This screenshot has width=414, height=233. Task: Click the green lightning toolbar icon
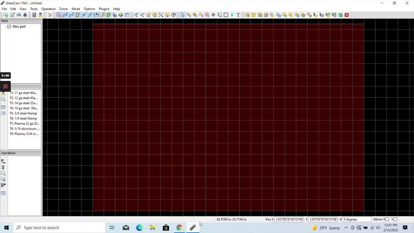pyautogui.click(x=232, y=15)
